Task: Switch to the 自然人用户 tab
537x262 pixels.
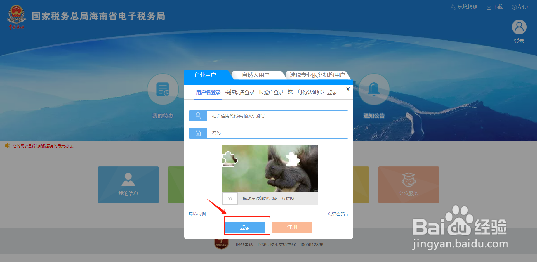Action: click(x=256, y=75)
